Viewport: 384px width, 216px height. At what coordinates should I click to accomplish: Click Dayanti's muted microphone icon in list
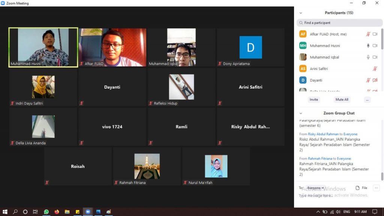368,80
